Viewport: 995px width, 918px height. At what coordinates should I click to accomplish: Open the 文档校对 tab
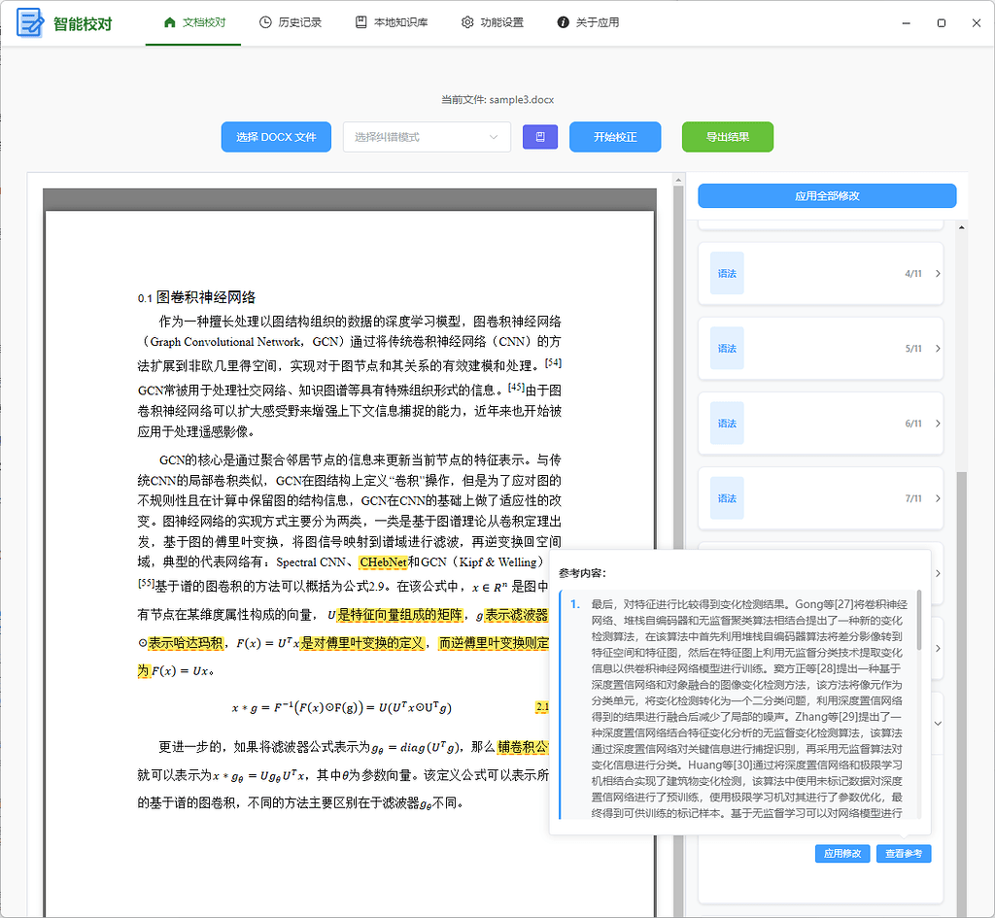[193, 23]
